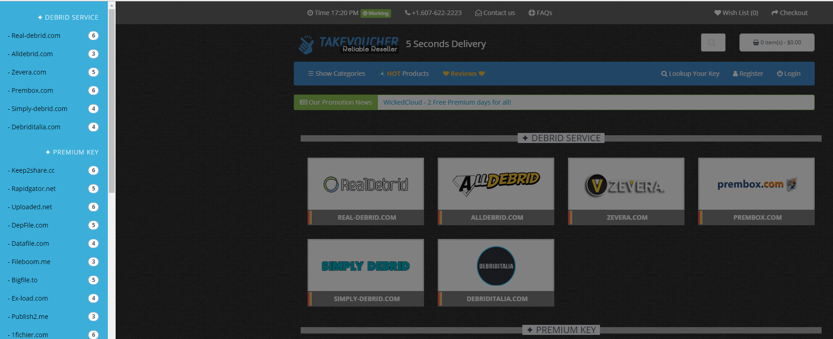833x339 pixels.
Task: Select Bigfile.to in sidebar
Action: coord(24,280)
